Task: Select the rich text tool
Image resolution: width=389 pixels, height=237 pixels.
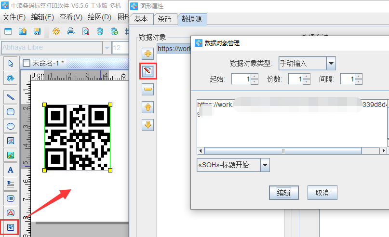Action: (x=11, y=184)
